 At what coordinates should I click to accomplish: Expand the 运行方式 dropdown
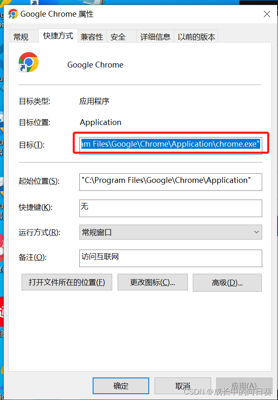coord(171,232)
